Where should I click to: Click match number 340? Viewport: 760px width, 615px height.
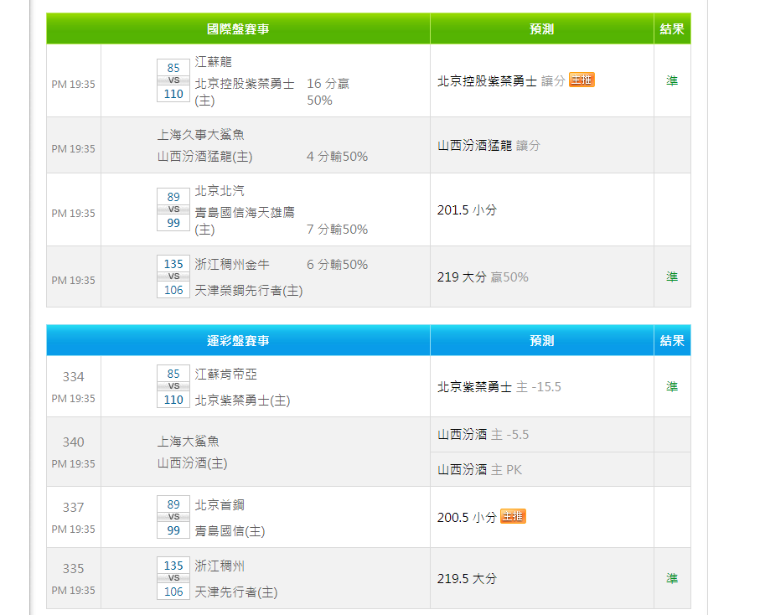pos(73,442)
